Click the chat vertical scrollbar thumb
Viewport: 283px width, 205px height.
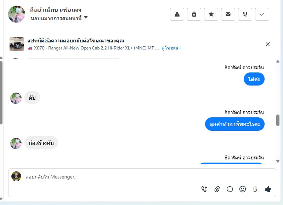pyautogui.click(x=278, y=120)
